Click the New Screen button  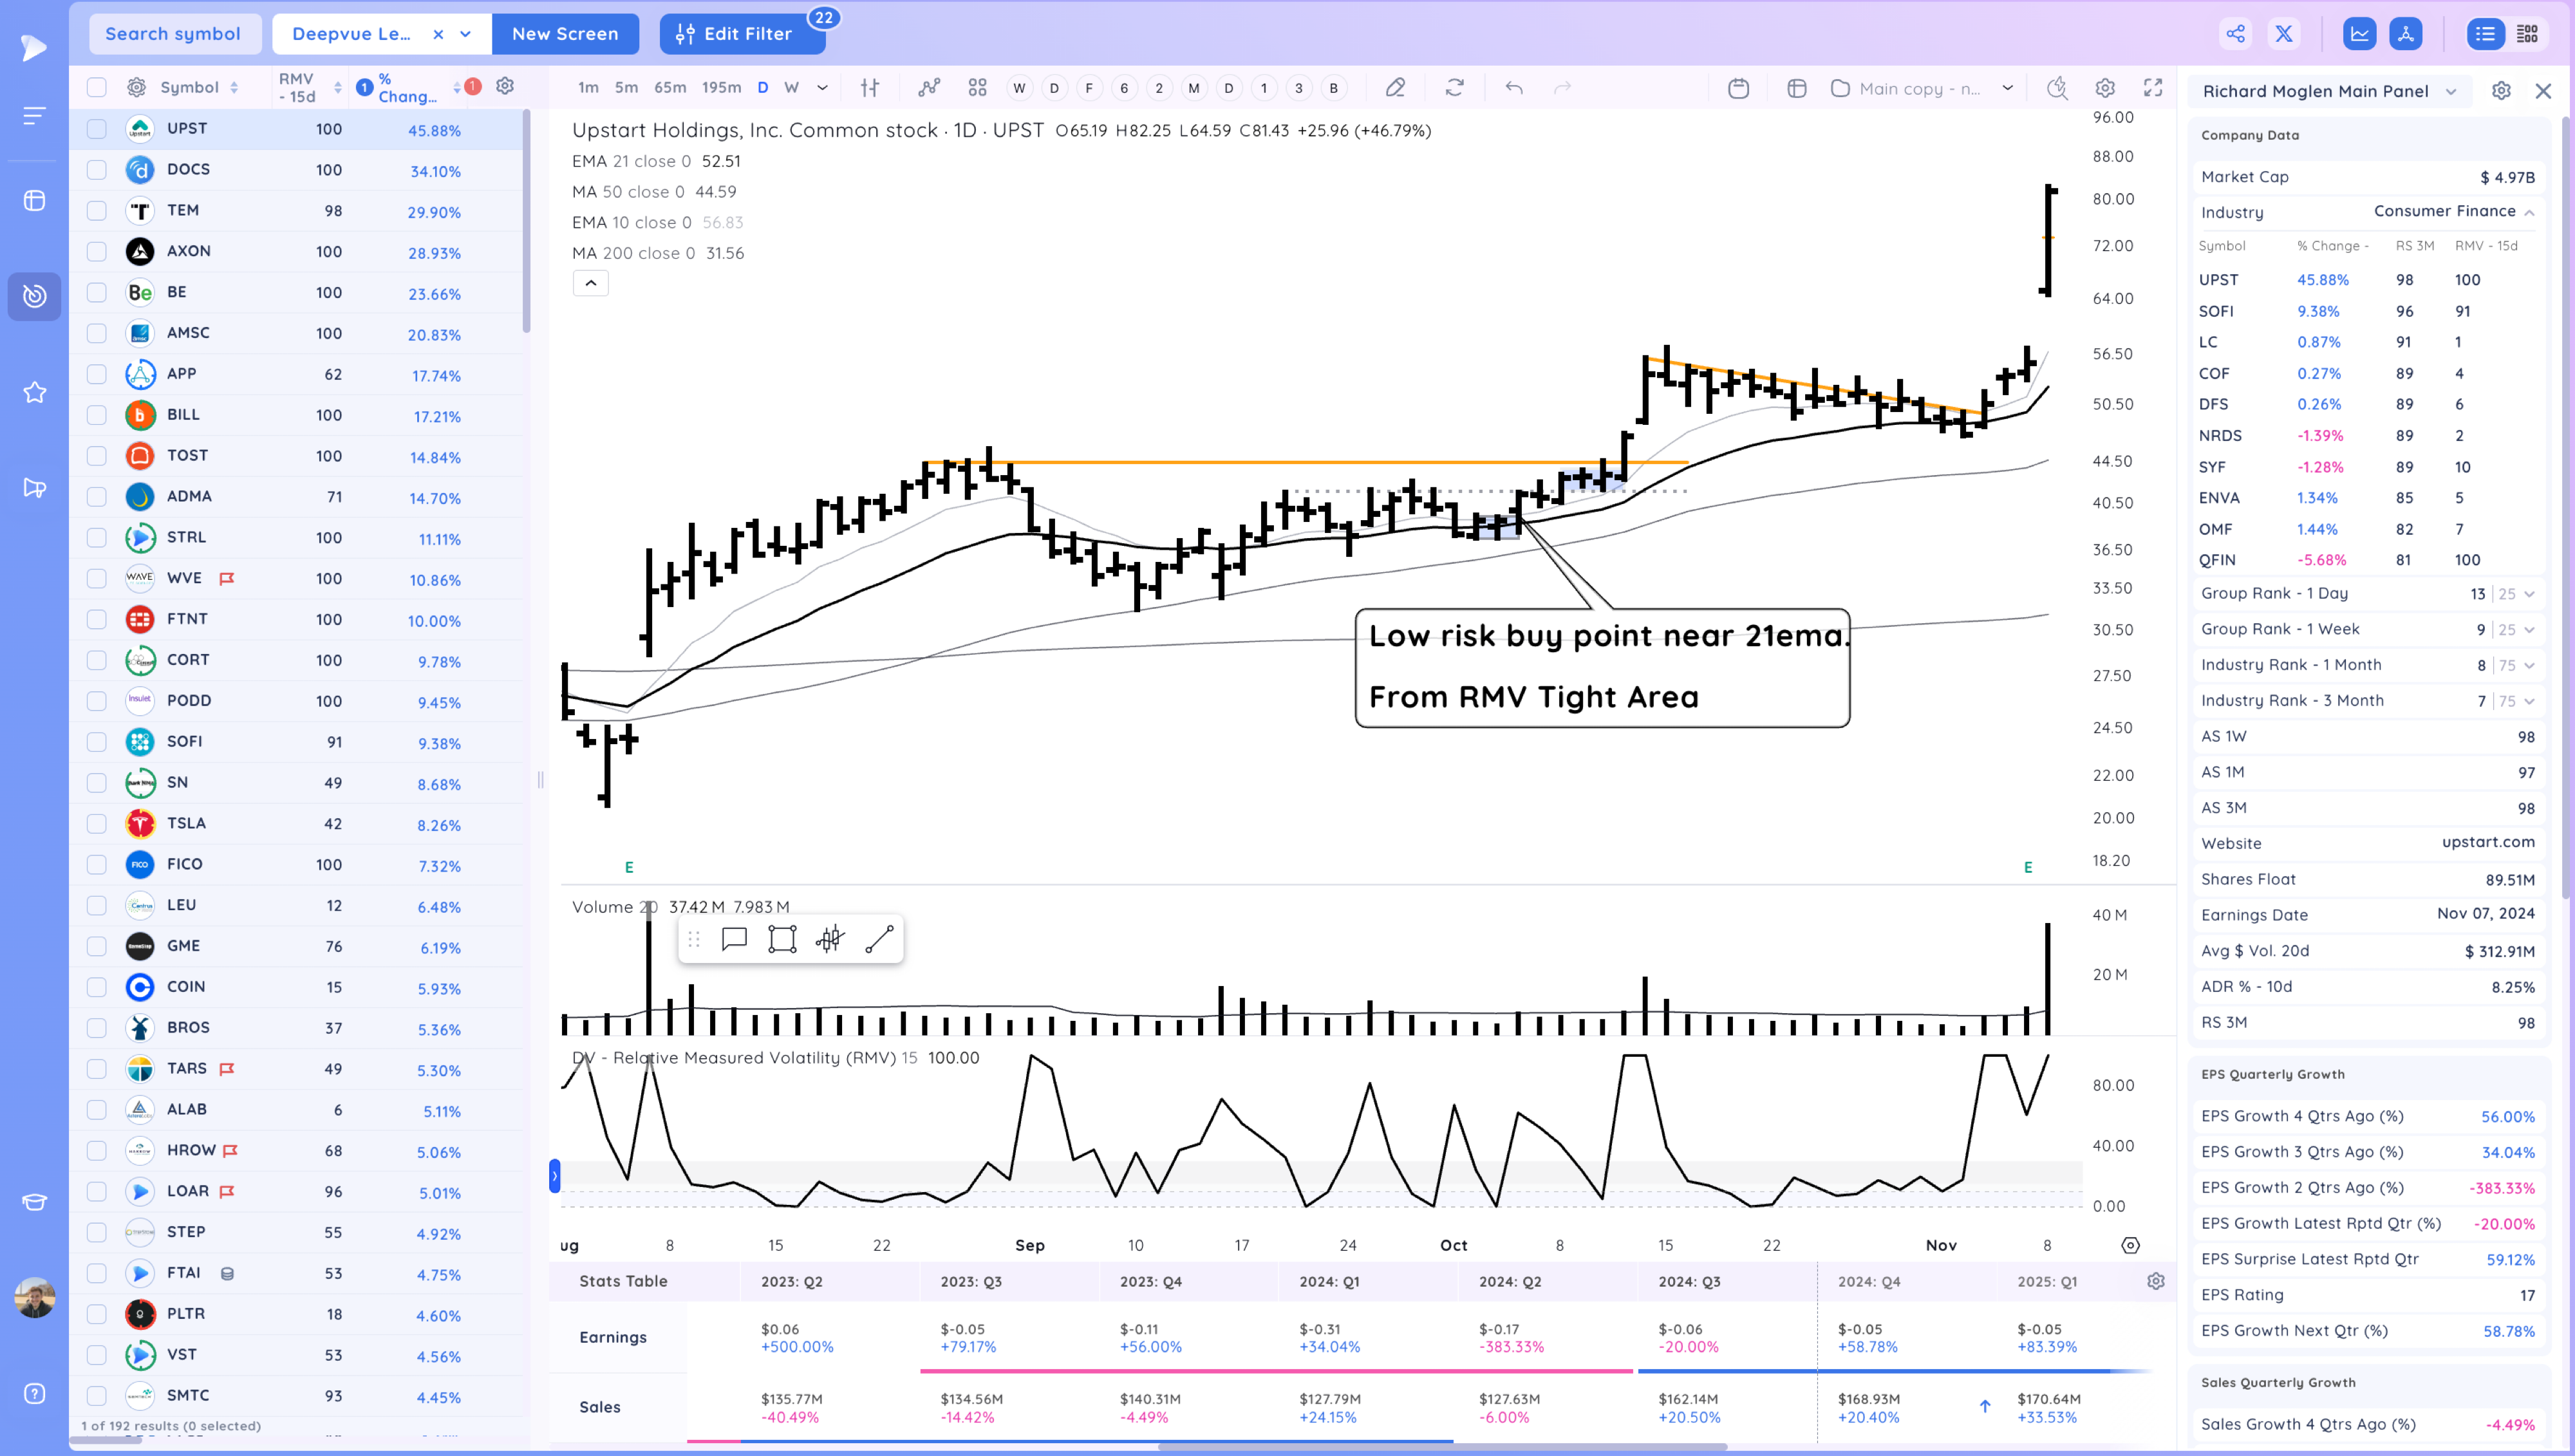click(x=565, y=34)
